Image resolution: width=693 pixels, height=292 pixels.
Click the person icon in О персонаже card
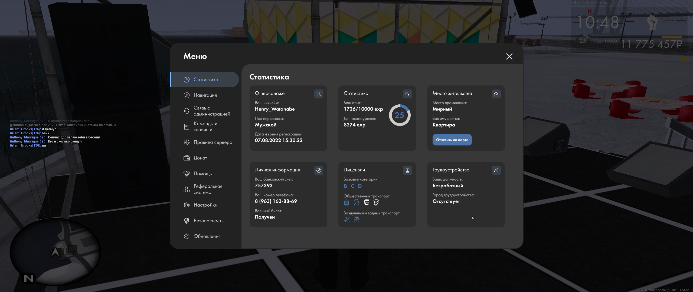click(x=319, y=94)
